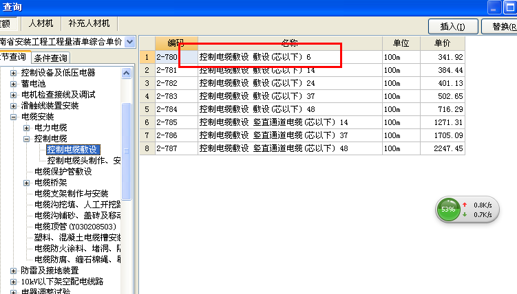Click scroll-up arrow of tree scrollbar
The height and width of the screenshot is (294, 517).
pos(126,73)
